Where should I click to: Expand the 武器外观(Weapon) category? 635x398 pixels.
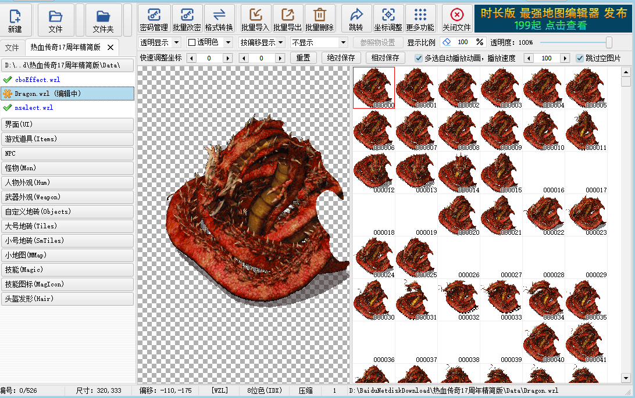click(67, 197)
